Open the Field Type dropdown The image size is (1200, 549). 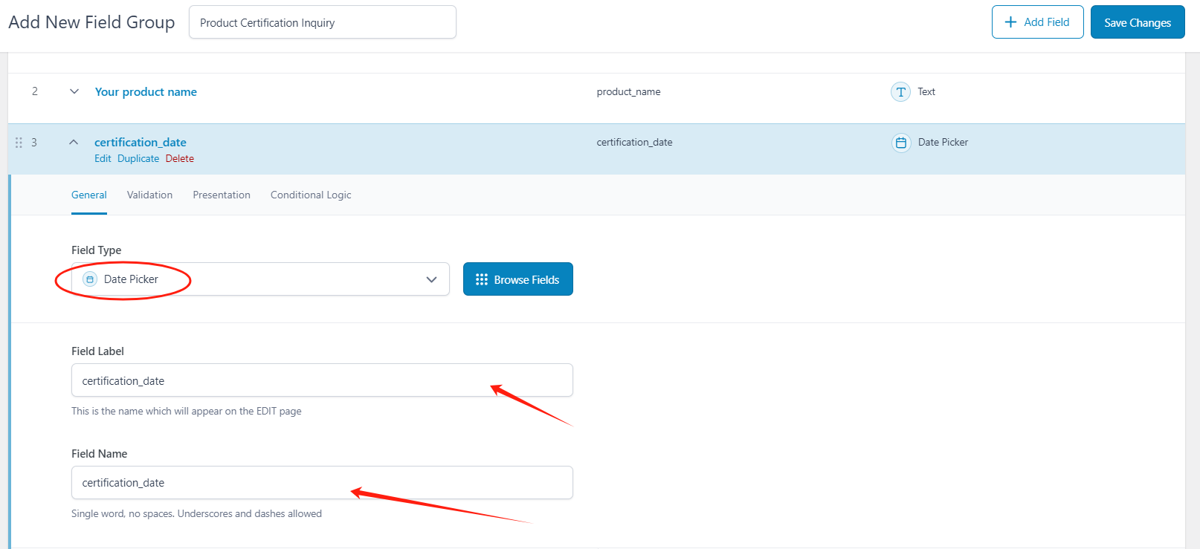(x=260, y=279)
